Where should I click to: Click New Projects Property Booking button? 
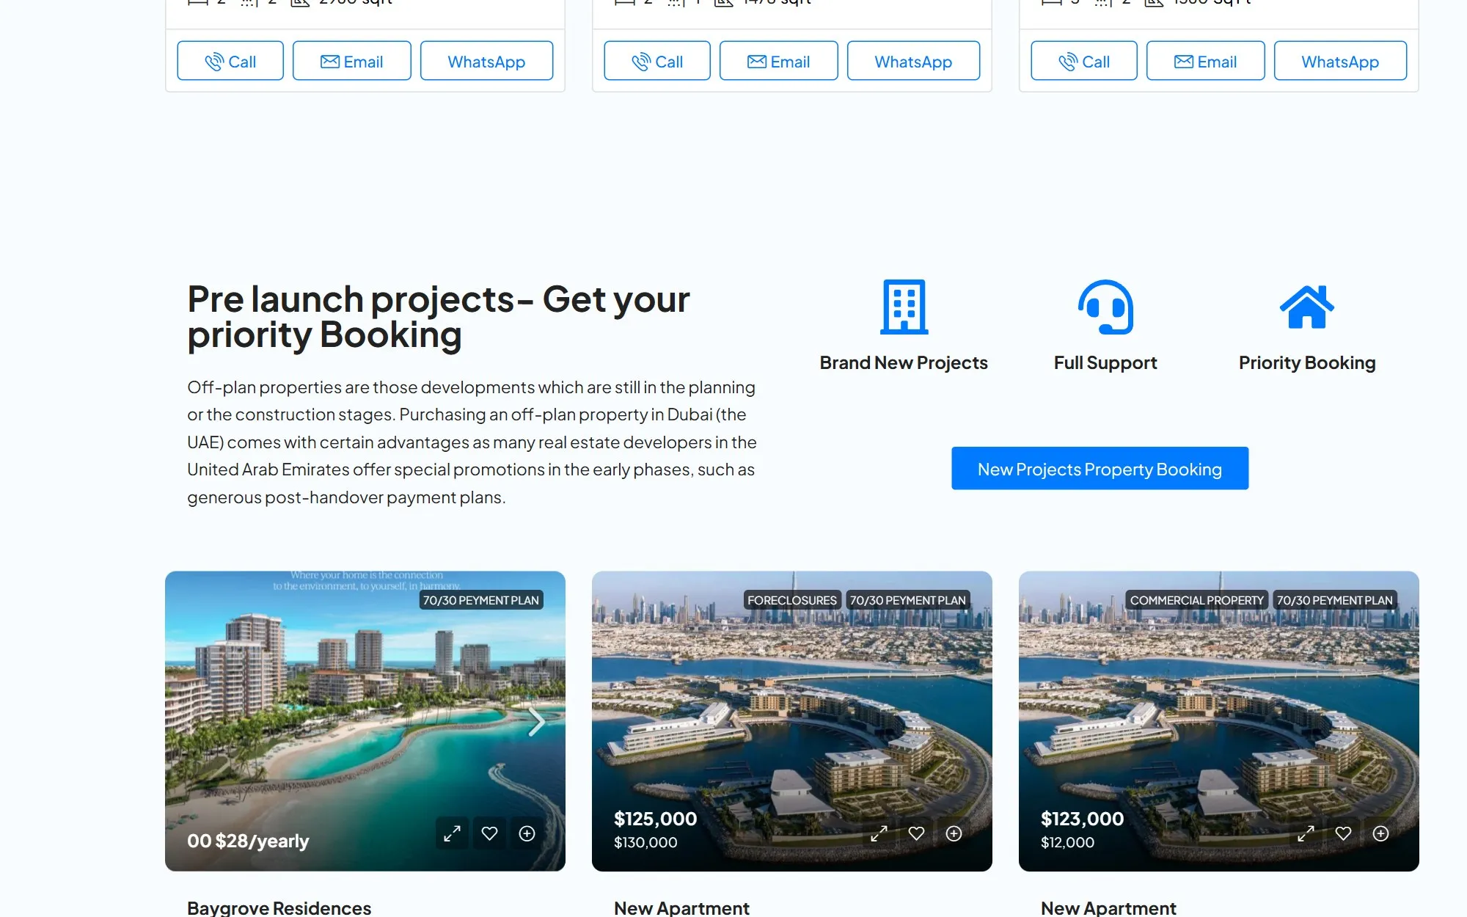pyautogui.click(x=1100, y=468)
